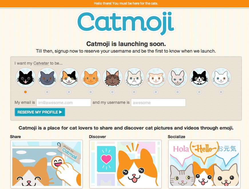This screenshot has height=189, width=249.
Task: Choose the gray cat avatar icon
Action: [x=47, y=77]
